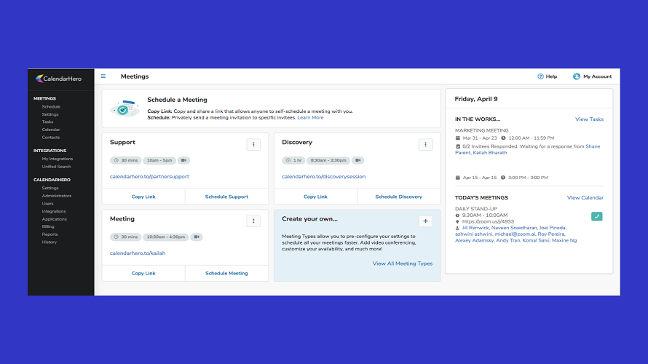Viewport: 648px width, 364px height.
Task: Click the plus icon in Create your own
Action: click(426, 221)
